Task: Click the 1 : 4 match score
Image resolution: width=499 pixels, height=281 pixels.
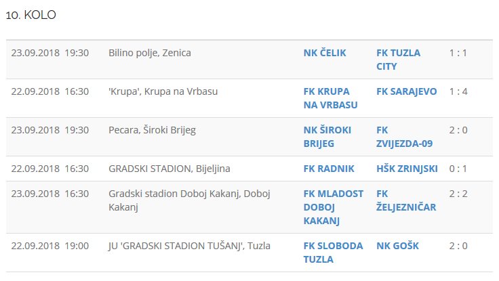Action: [458, 91]
